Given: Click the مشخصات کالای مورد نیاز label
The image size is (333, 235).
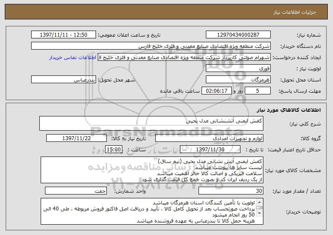Looking at the screenshot, I should pyautogui.click(x=293, y=170).
